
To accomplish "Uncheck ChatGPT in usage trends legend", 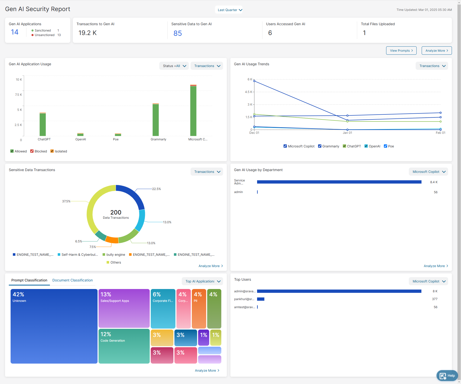I will (344, 146).
